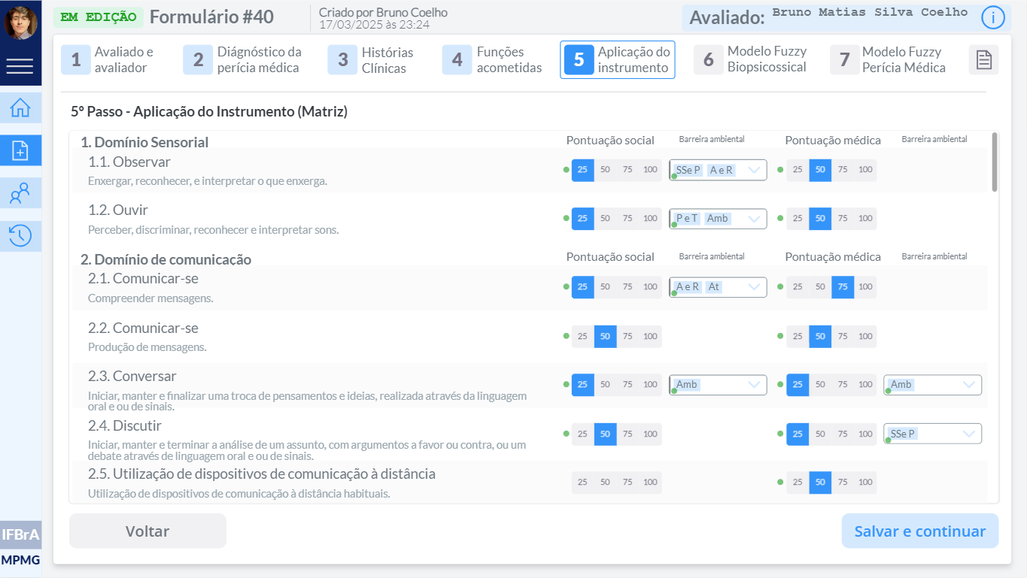1027x578 pixels.
Task: Select social score 50 for 1.1 Observar
Action: pos(606,170)
